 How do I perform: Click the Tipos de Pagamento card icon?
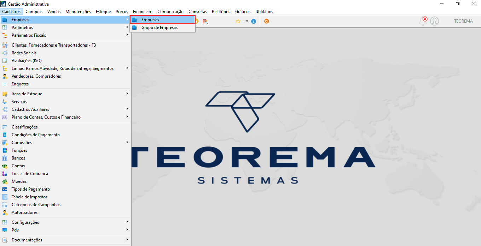coord(5,189)
